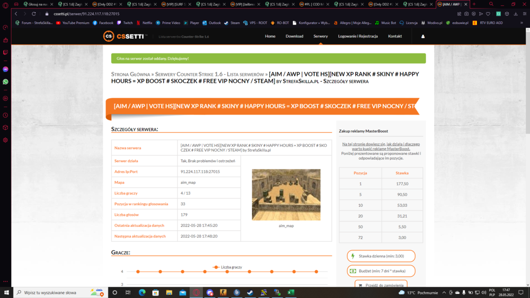Screen dimensions: 530x298
Task: Open the Home menu item
Action: tap(270, 36)
